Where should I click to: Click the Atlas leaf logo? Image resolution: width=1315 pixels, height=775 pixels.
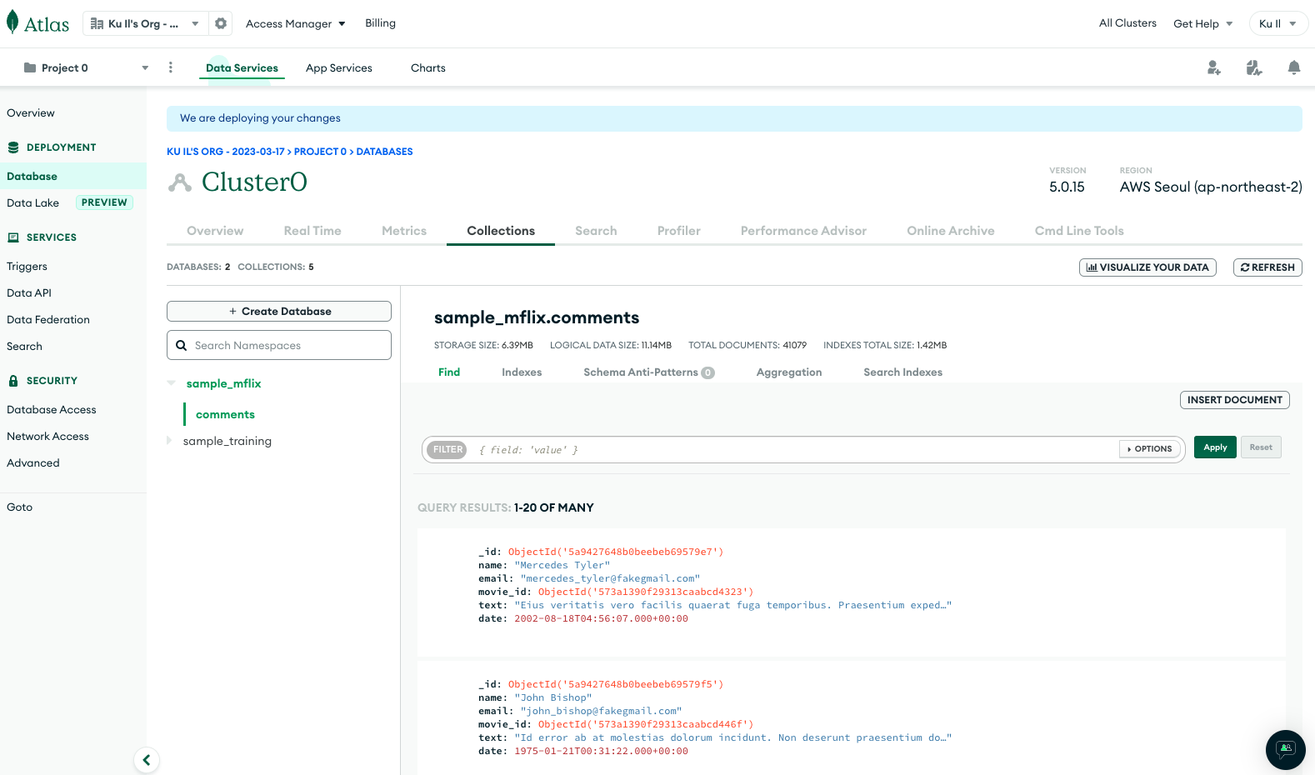12,22
